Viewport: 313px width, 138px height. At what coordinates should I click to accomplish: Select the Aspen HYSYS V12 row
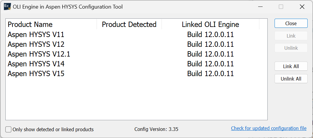36,44
